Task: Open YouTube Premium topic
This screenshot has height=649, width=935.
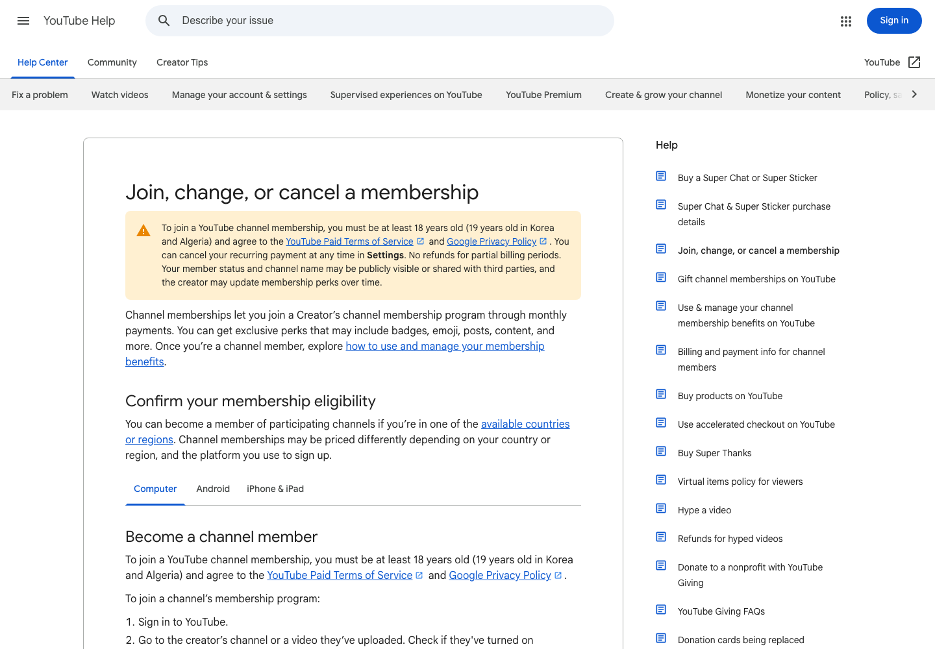Action: pos(544,95)
